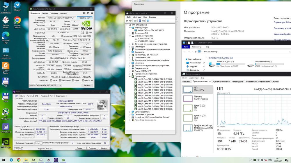Image resolution: width=291 pixels, height=163 pixels.
Task: Open Control Panel desktop icon
Action: click(6, 53)
